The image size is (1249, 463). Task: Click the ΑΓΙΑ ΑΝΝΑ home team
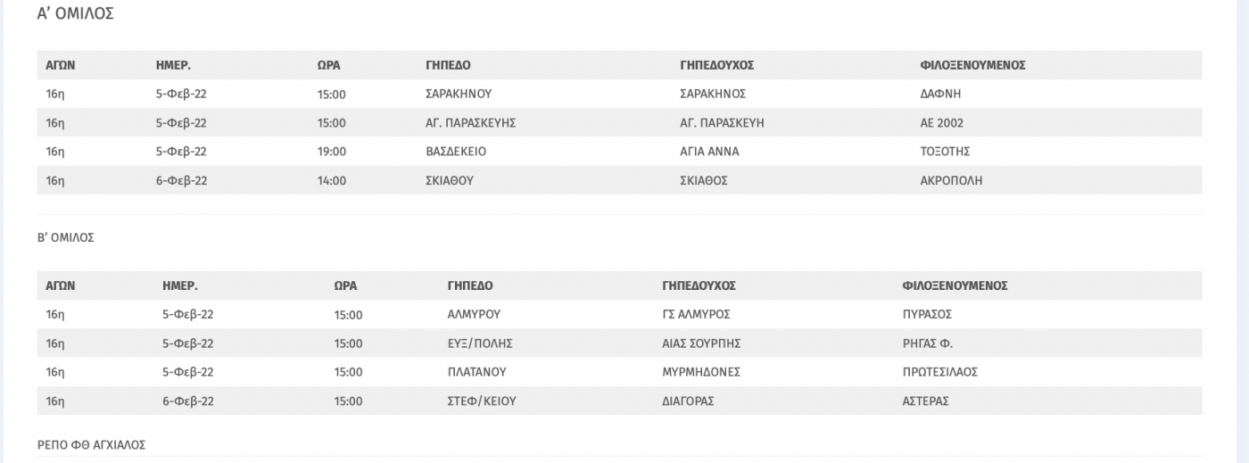coord(709,151)
